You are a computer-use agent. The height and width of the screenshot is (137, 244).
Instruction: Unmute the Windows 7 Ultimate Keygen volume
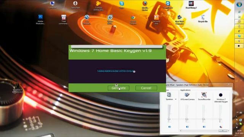[221, 127]
